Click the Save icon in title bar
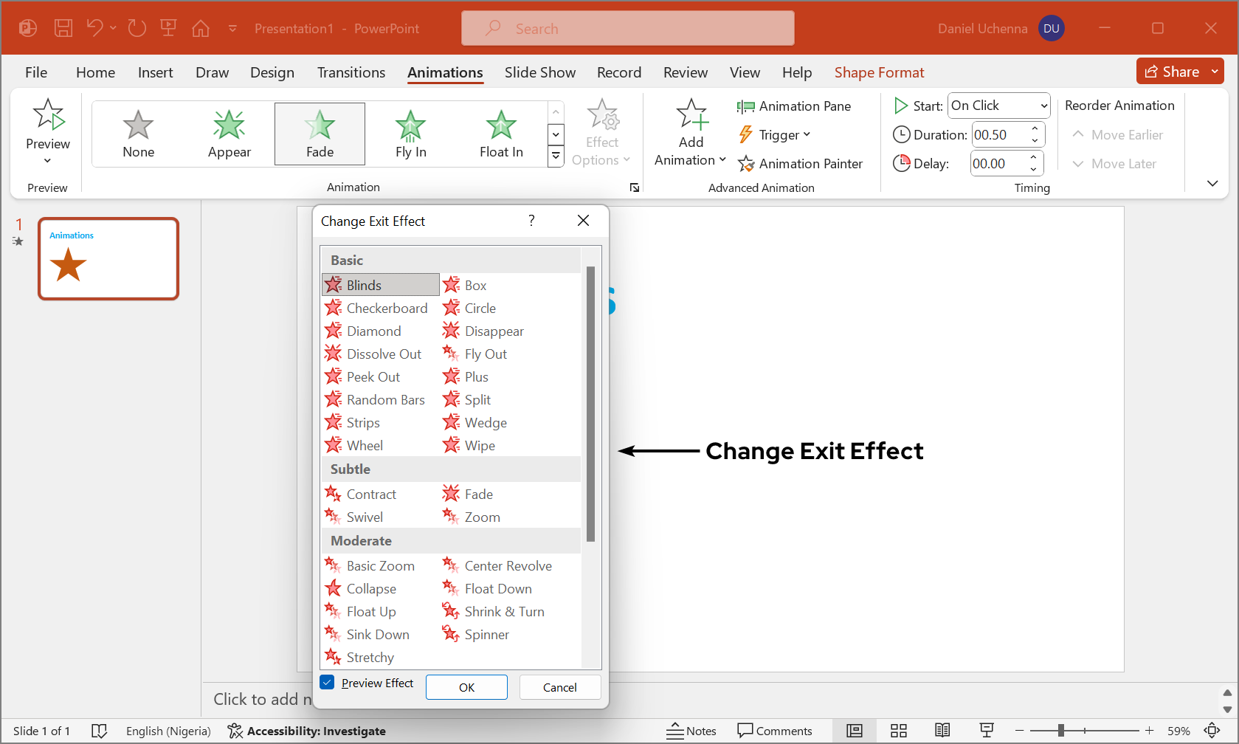The image size is (1239, 744). tap(63, 29)
